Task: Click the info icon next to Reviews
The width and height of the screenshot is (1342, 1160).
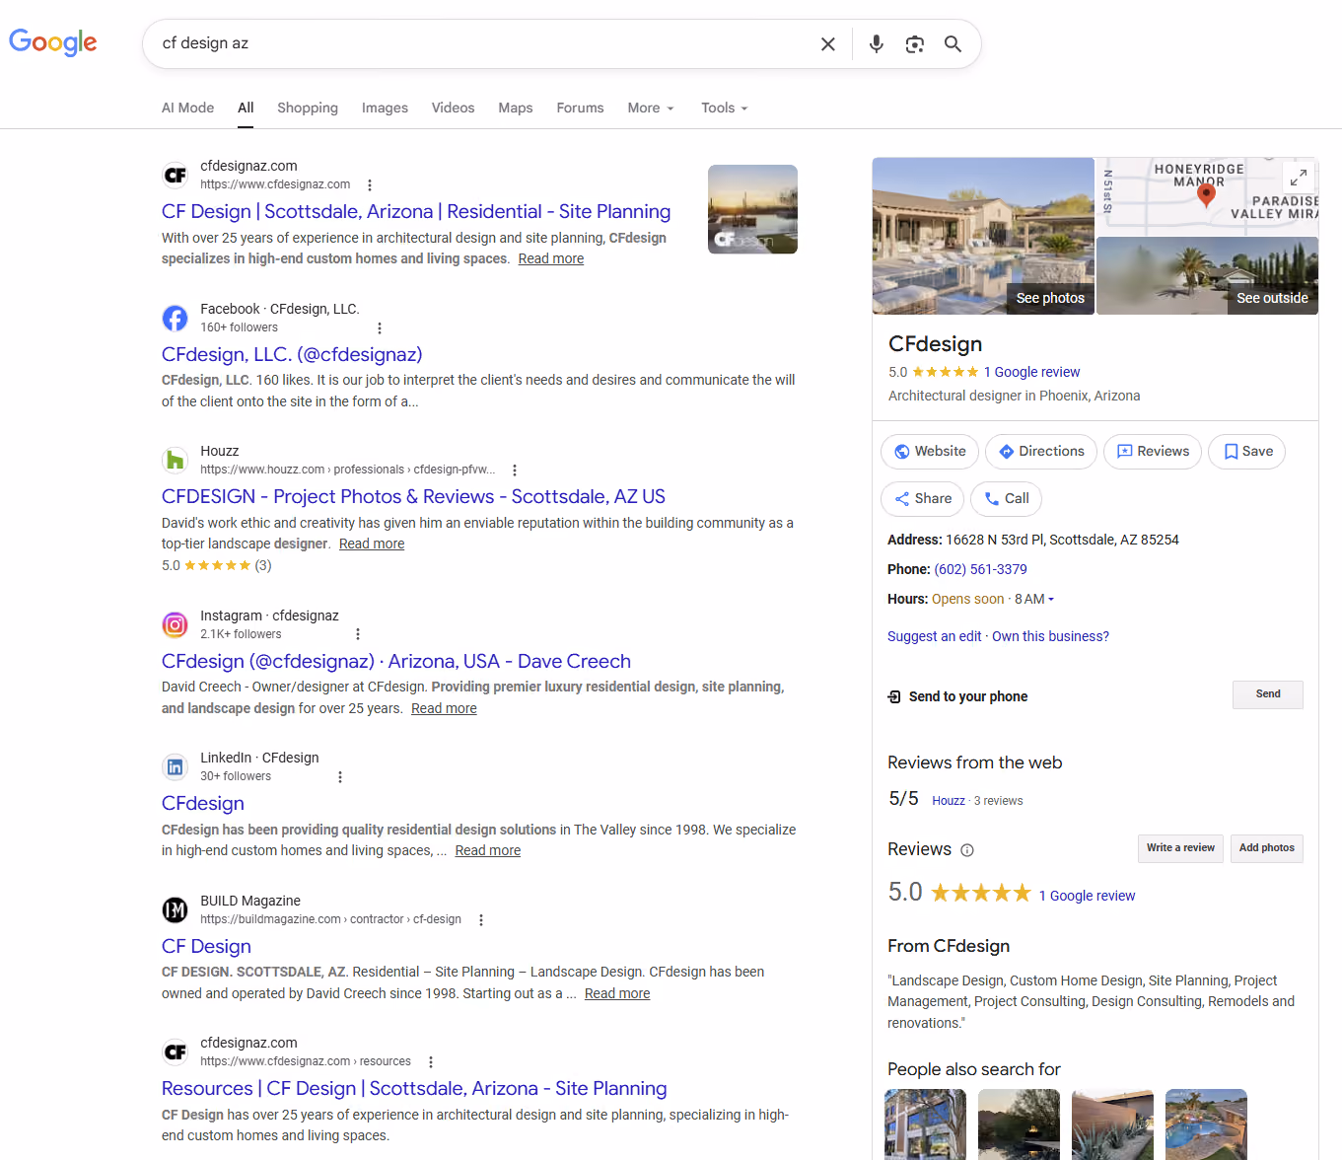Action: coord(967,850)
